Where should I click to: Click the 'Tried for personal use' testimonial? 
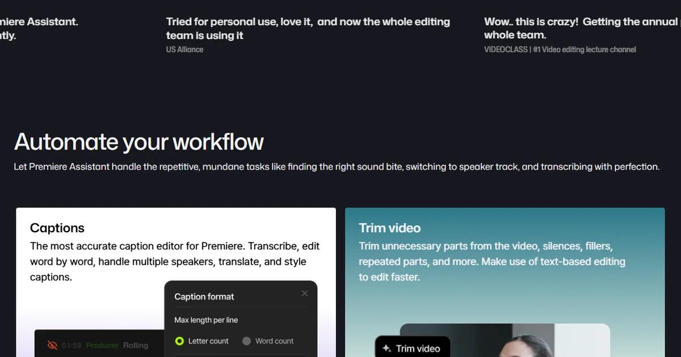click(308, 28)
